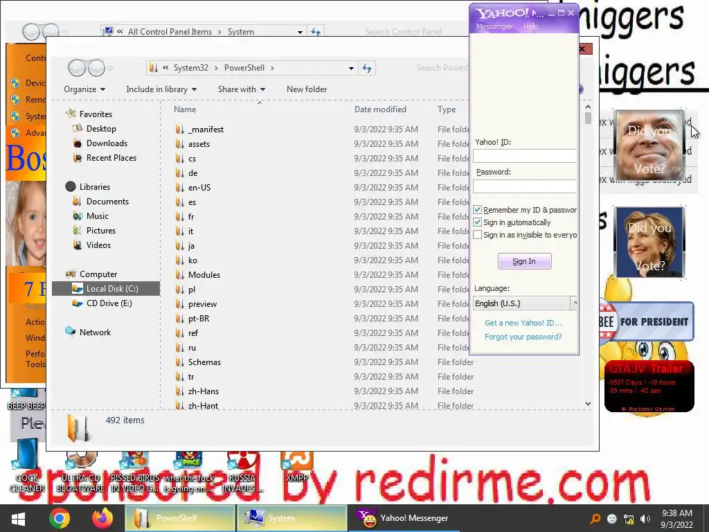Open the XMPP desktop shortcut
The image size is (709, 532).
(x=297, y=467)
